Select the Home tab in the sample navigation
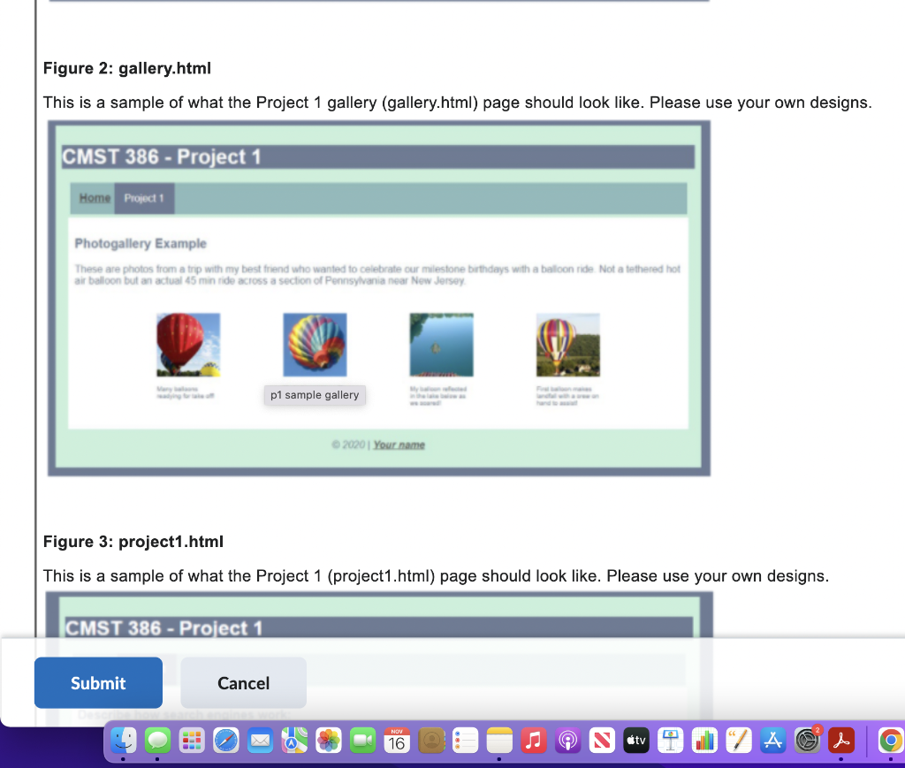 click(94, 197)
